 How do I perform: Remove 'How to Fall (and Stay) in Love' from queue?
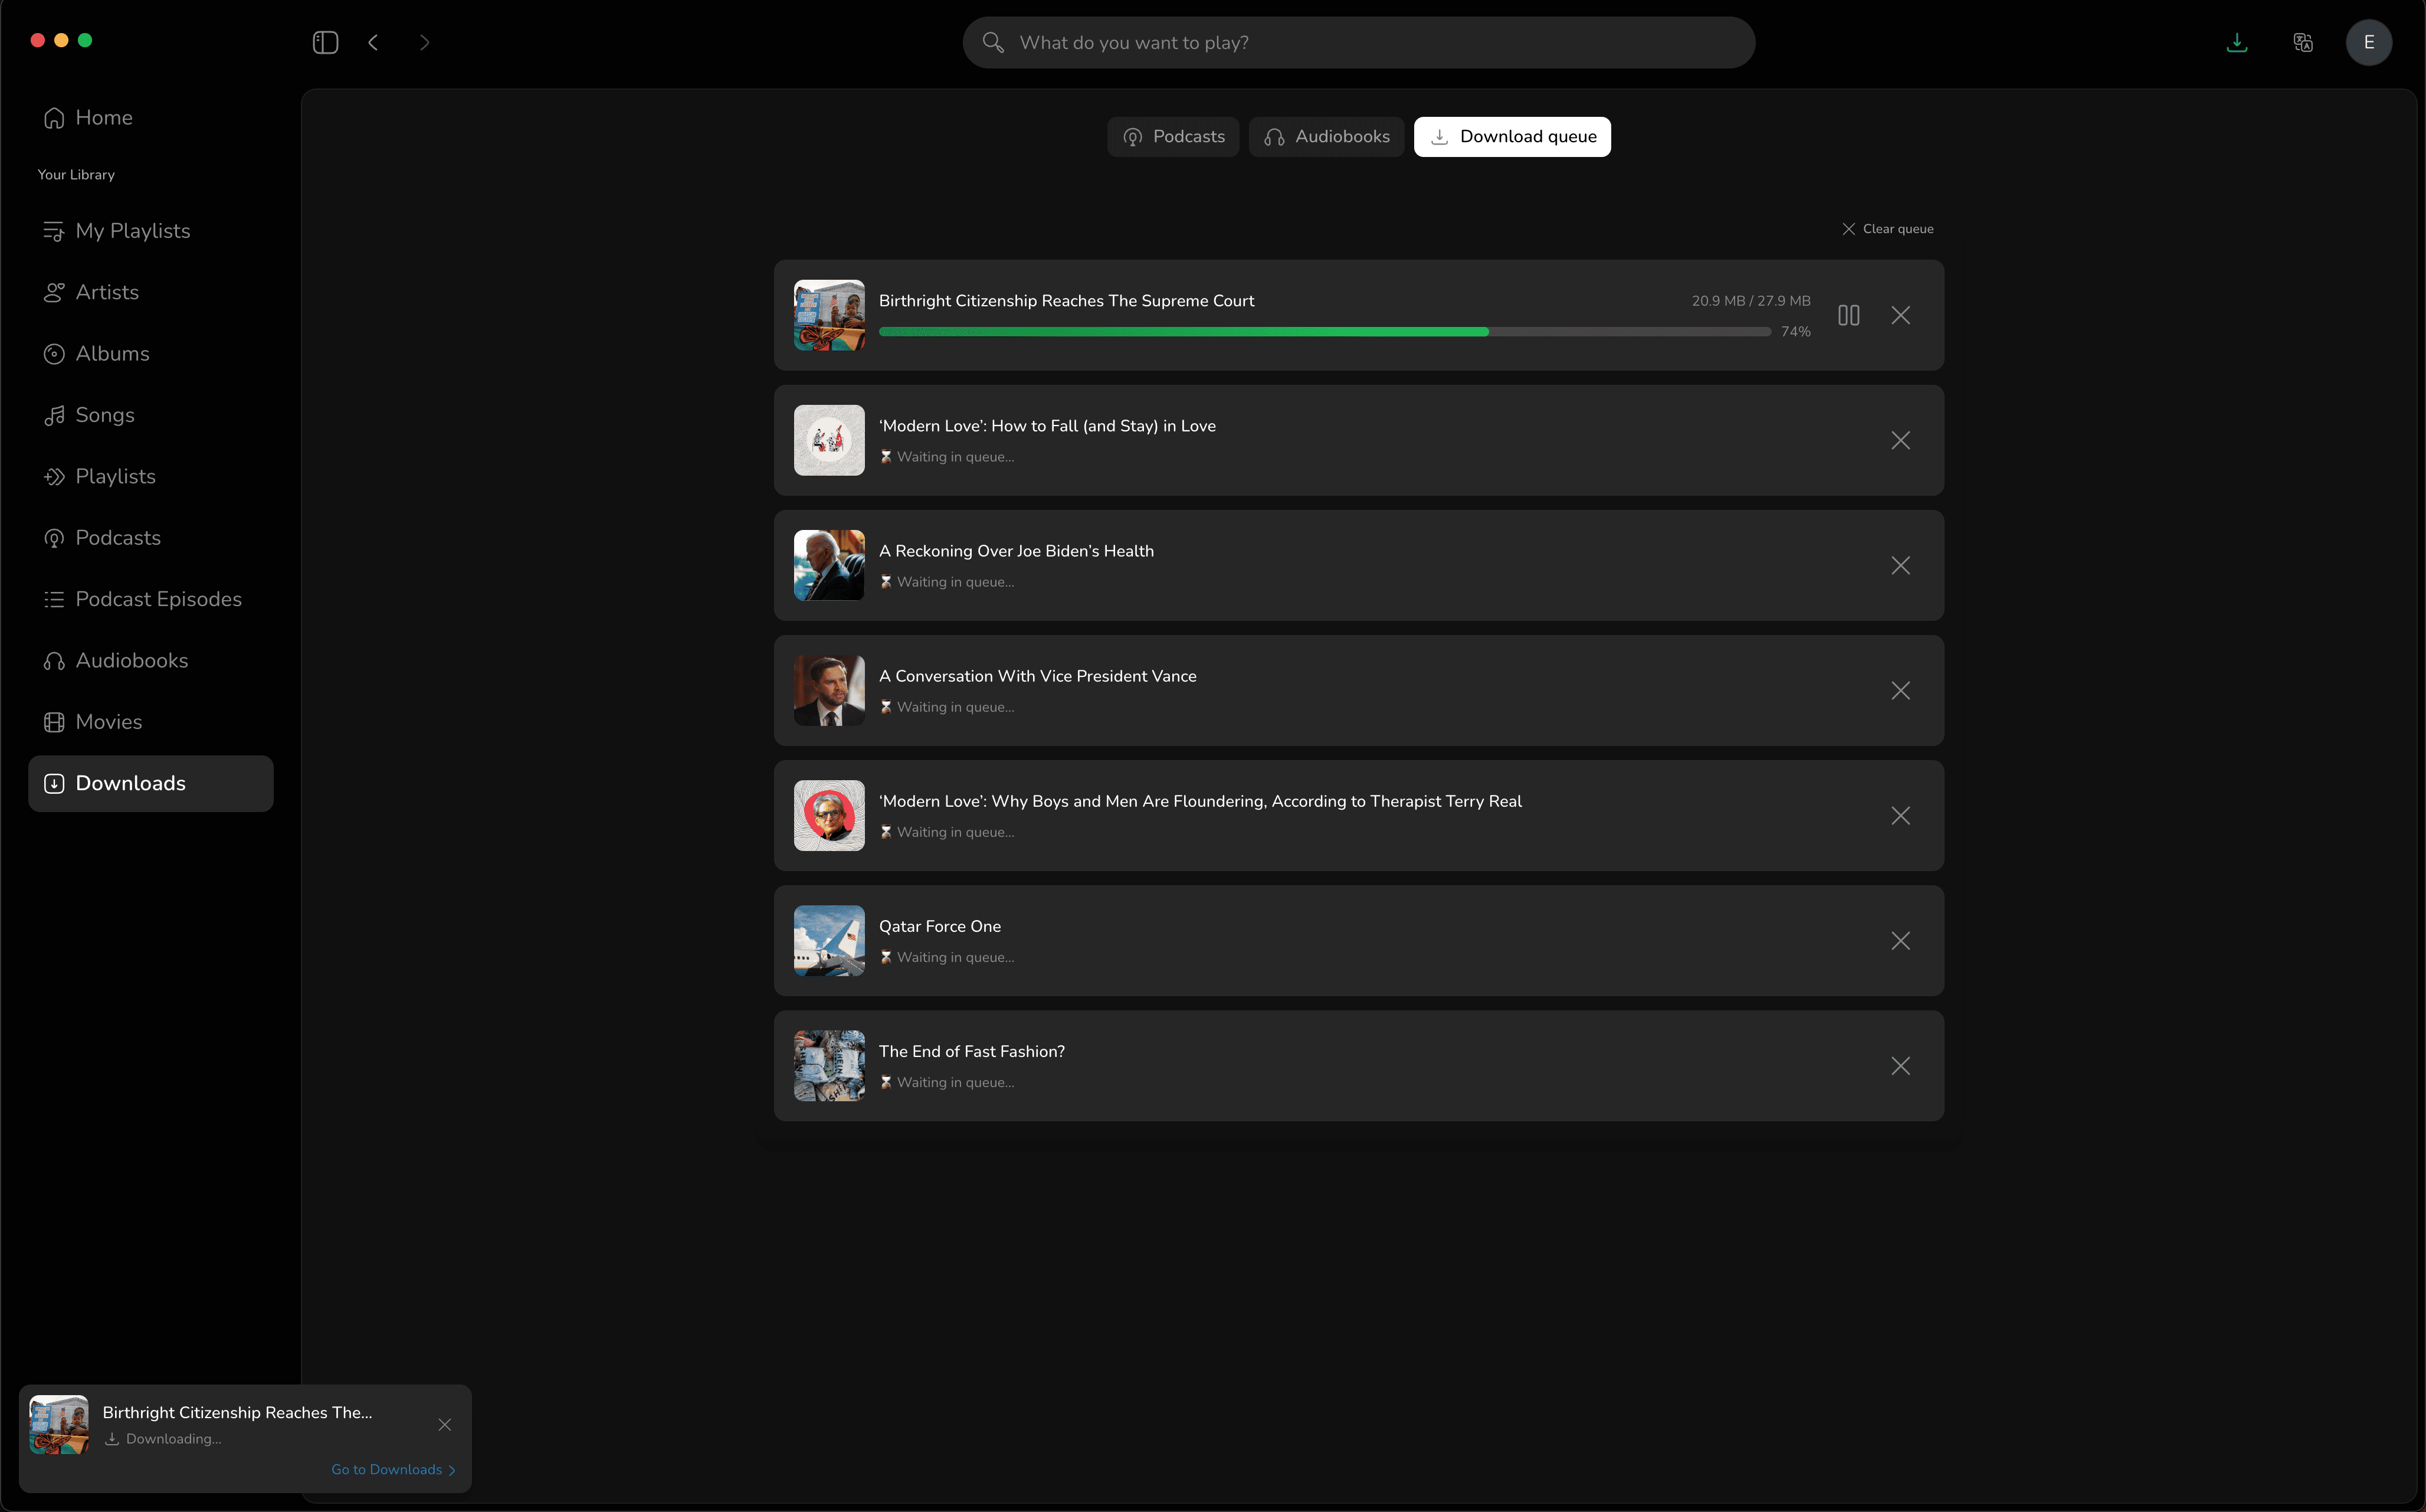(1900, 440)
